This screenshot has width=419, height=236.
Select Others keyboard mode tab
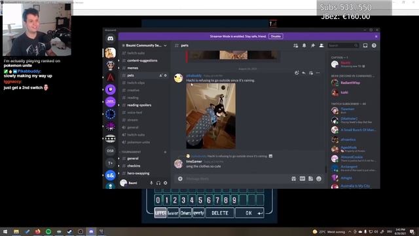click(x=186, y=213)
